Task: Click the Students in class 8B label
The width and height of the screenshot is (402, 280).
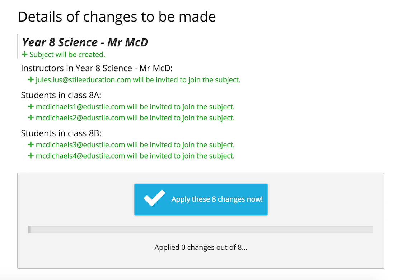Action: point(61,133)
